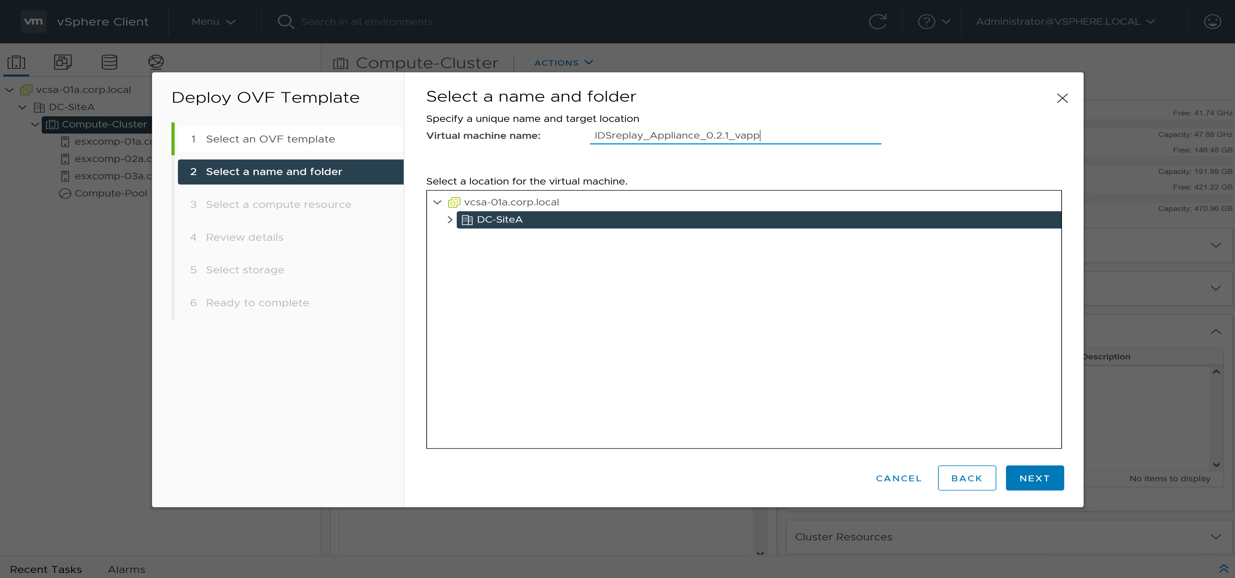This screenshot has height=578, width=1235.
Task: Select esxcomp-02a host in the navigator
Action: click(x=114, y=159)
